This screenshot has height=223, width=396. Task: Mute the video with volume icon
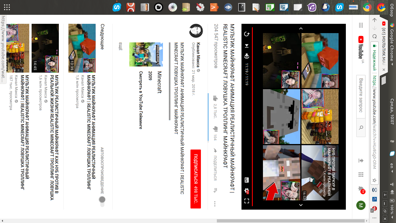click(x=247, y=56)
